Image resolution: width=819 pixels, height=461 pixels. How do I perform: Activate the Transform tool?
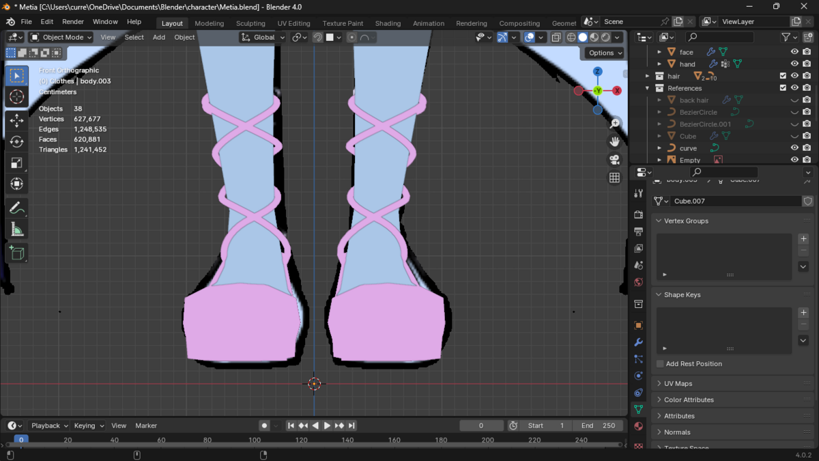tap(17, 184)
